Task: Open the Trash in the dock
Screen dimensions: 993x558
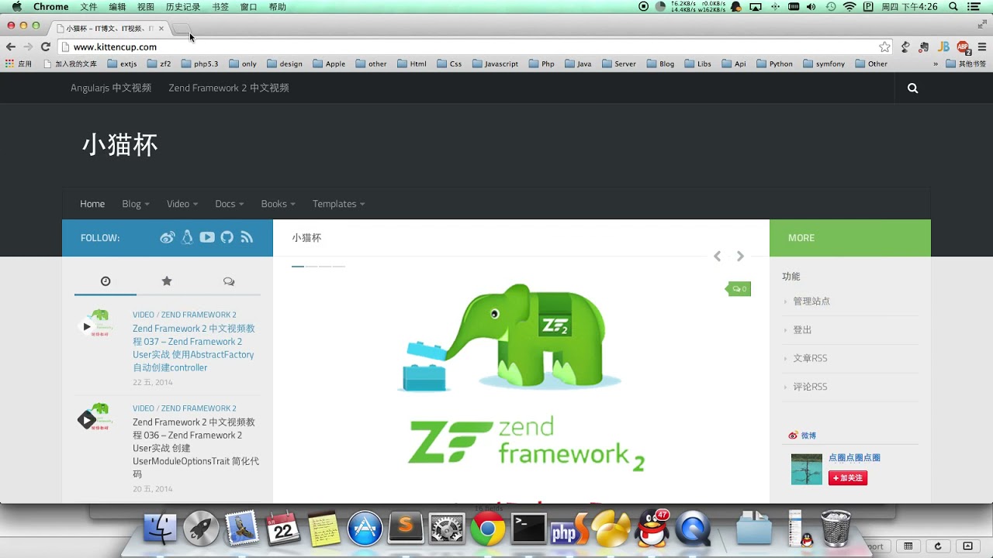Action: 836,529
